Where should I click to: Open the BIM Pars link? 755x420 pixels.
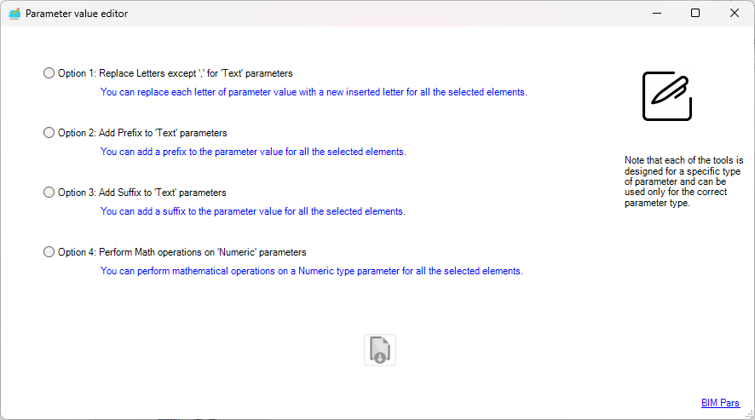tap(720, 403)
